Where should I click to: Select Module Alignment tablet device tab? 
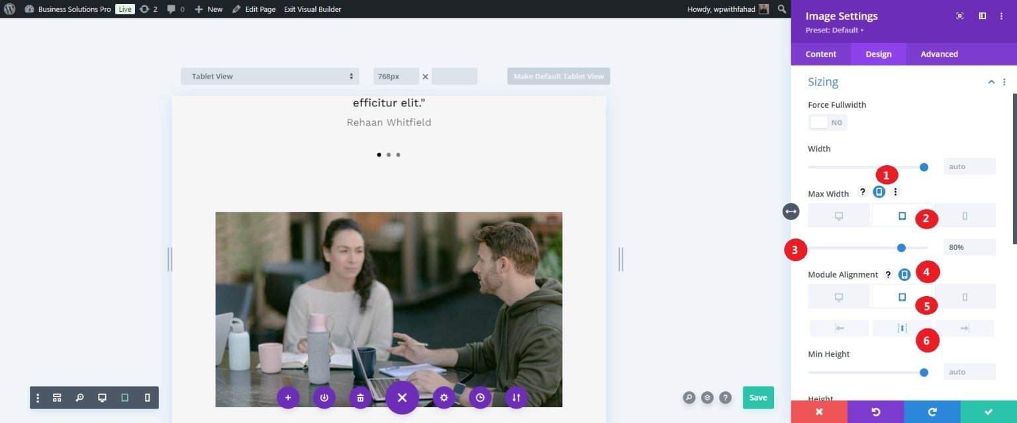(902, 297)
